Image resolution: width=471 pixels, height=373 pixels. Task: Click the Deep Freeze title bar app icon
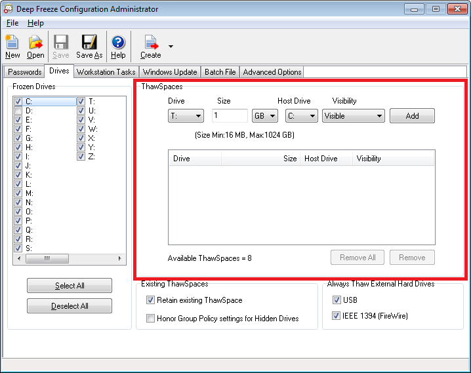(x=9, y=9)
